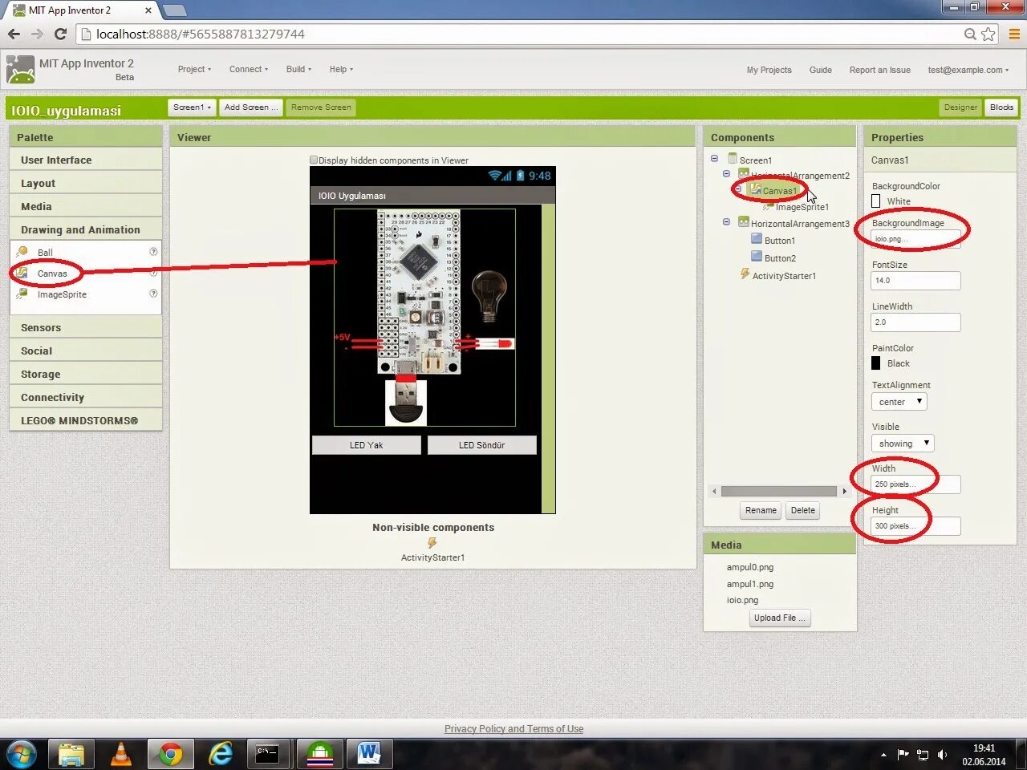Click the Button2 icon in Components tree
Viewport: 1027px width, 770px height.
[x=757, y=257]
